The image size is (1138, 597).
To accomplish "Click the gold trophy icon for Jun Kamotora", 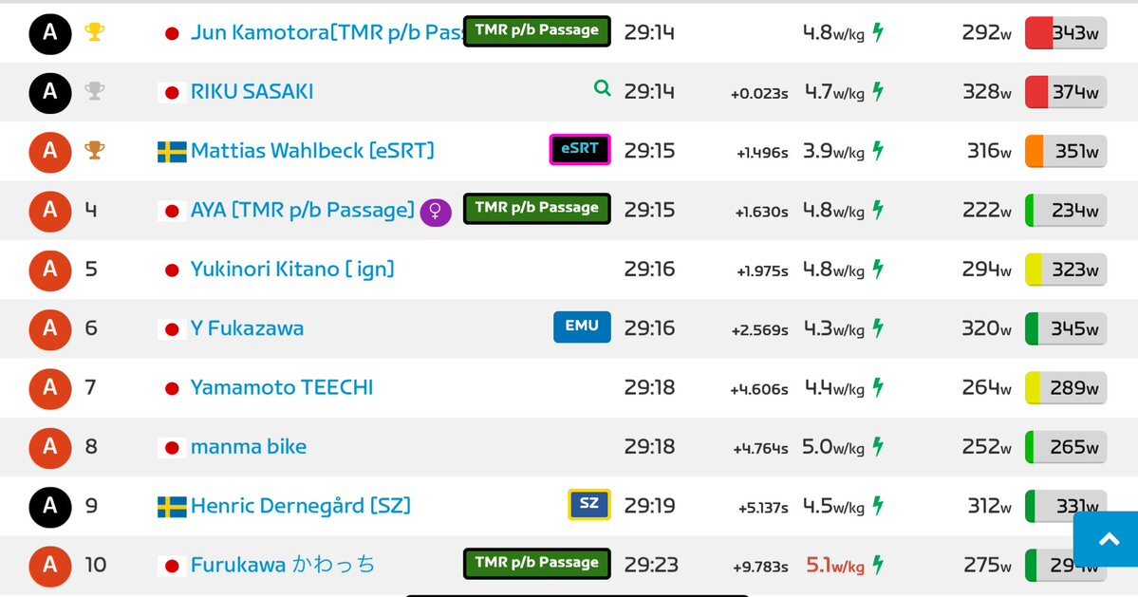I will (94, 32).
